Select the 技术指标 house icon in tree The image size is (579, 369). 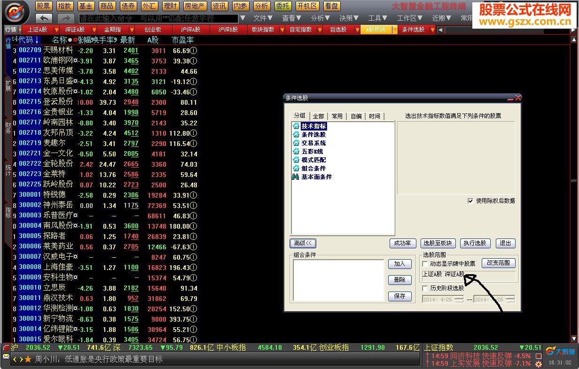click(296, 126)
